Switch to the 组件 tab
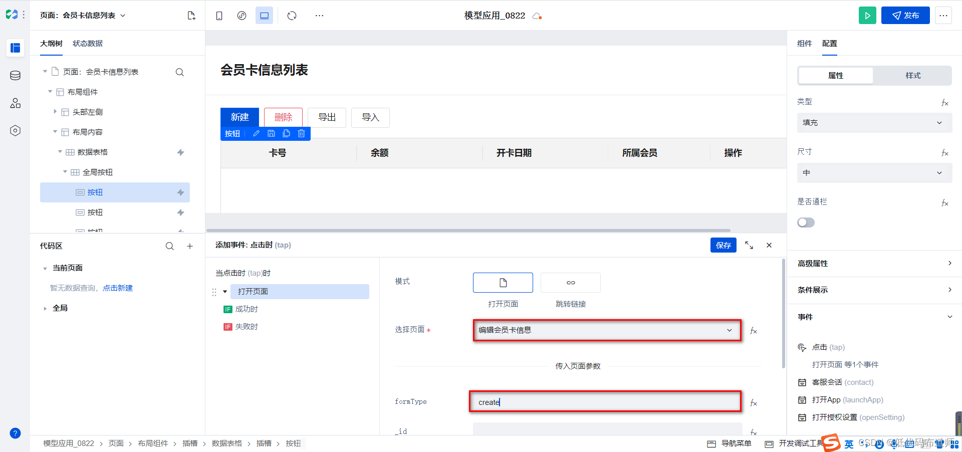This screenshot has width=962, height=452. click(805, 44)
